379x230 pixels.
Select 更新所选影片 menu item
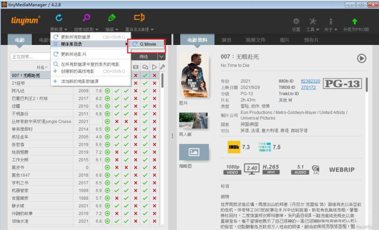click(x=90, y=54)
